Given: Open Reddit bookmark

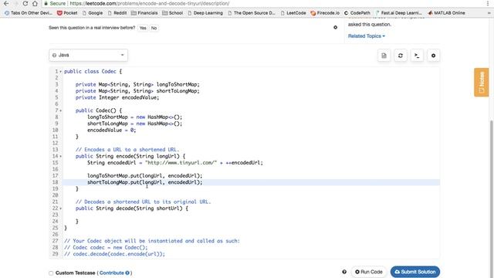Looking at the screenshot, I should click(117, 13).
